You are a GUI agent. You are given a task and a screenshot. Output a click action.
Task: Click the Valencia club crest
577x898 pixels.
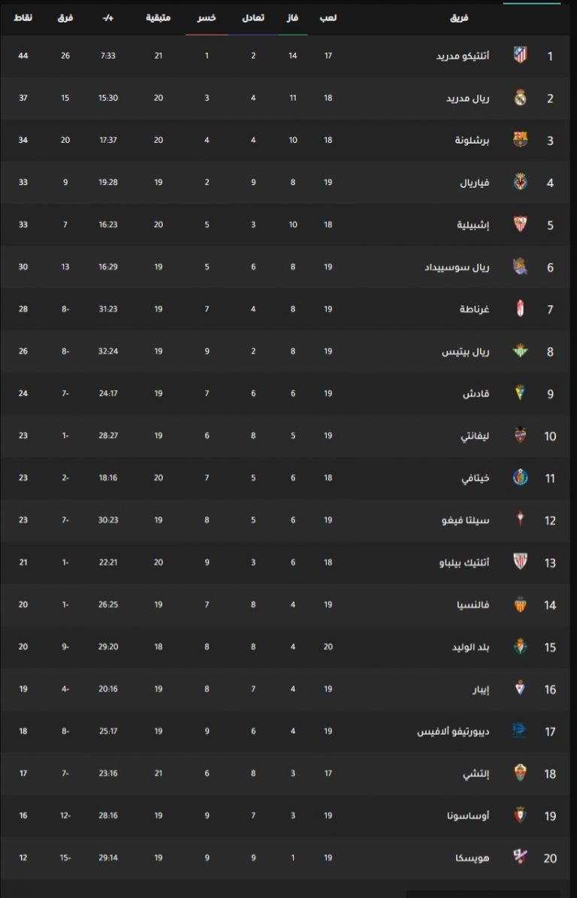tap(520, 604)
